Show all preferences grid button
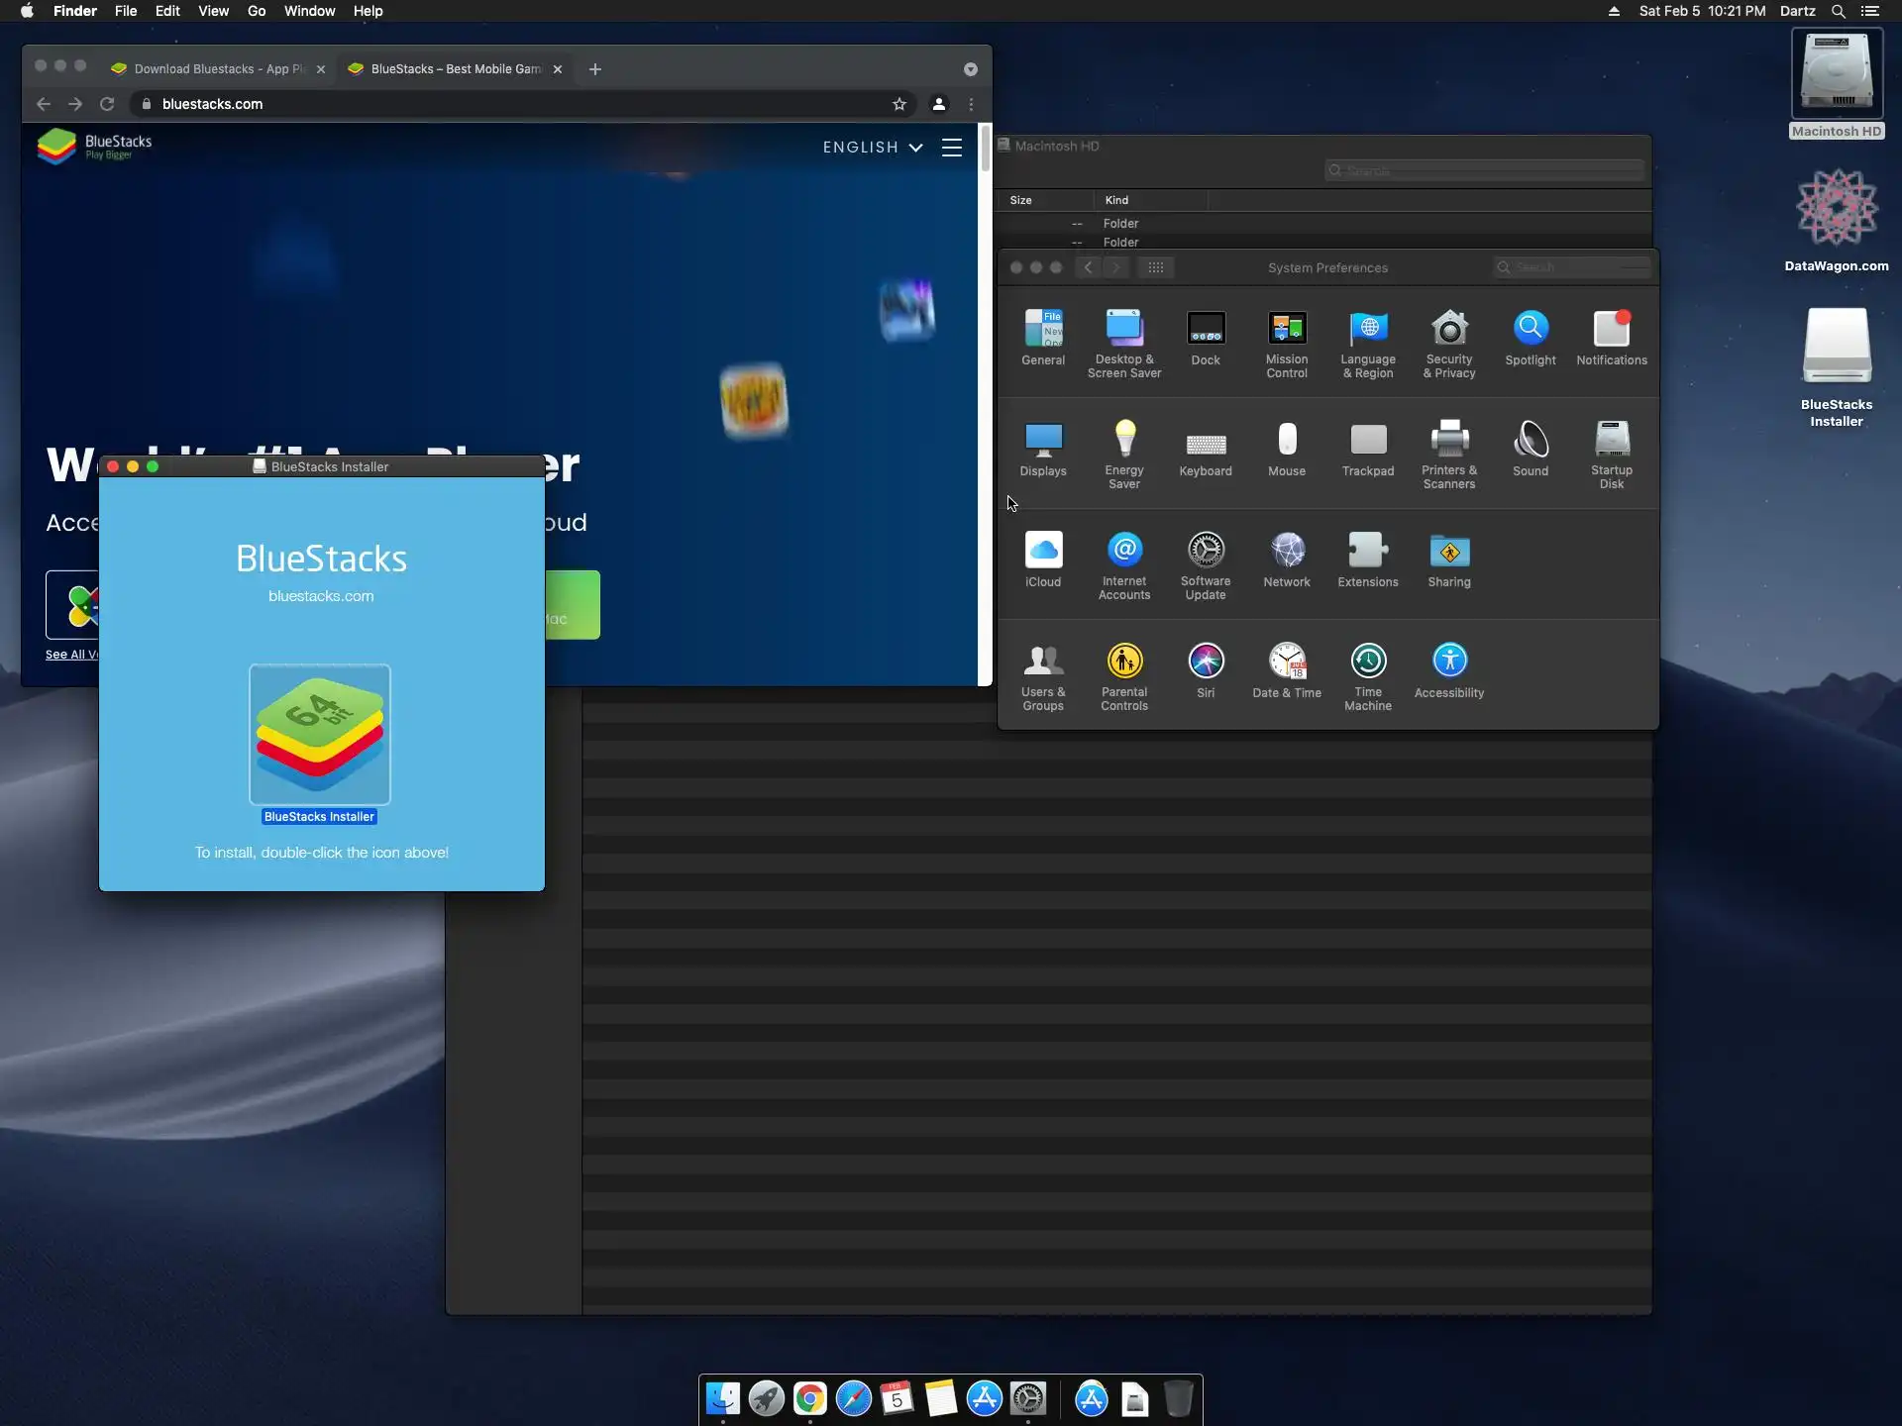This screenshot has width=1902, height=1426. (1155, 267)
